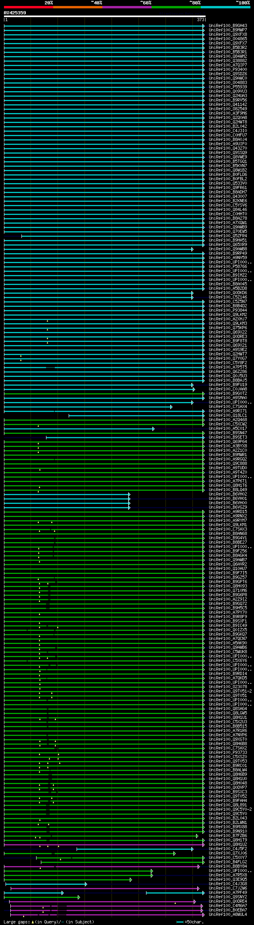Open hit UniRef100_Q533V0
The height and width of the screenshot is (925, 254).
pyautogui.click(x=228, y=183)
